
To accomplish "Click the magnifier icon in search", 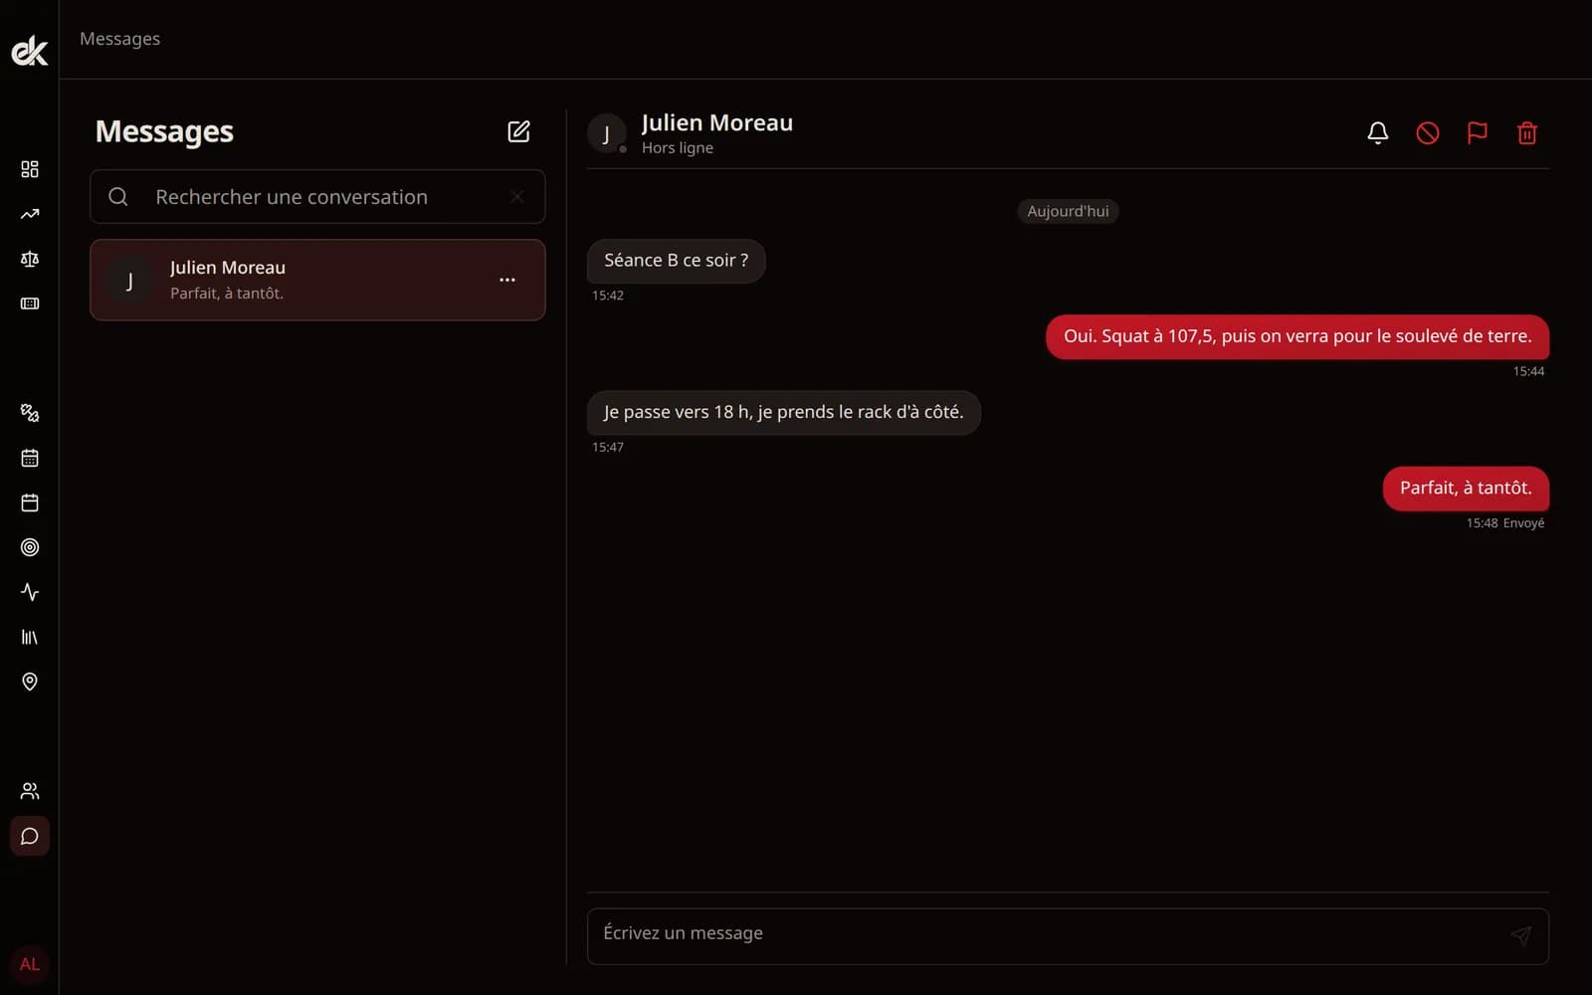I will click(118, 197).
